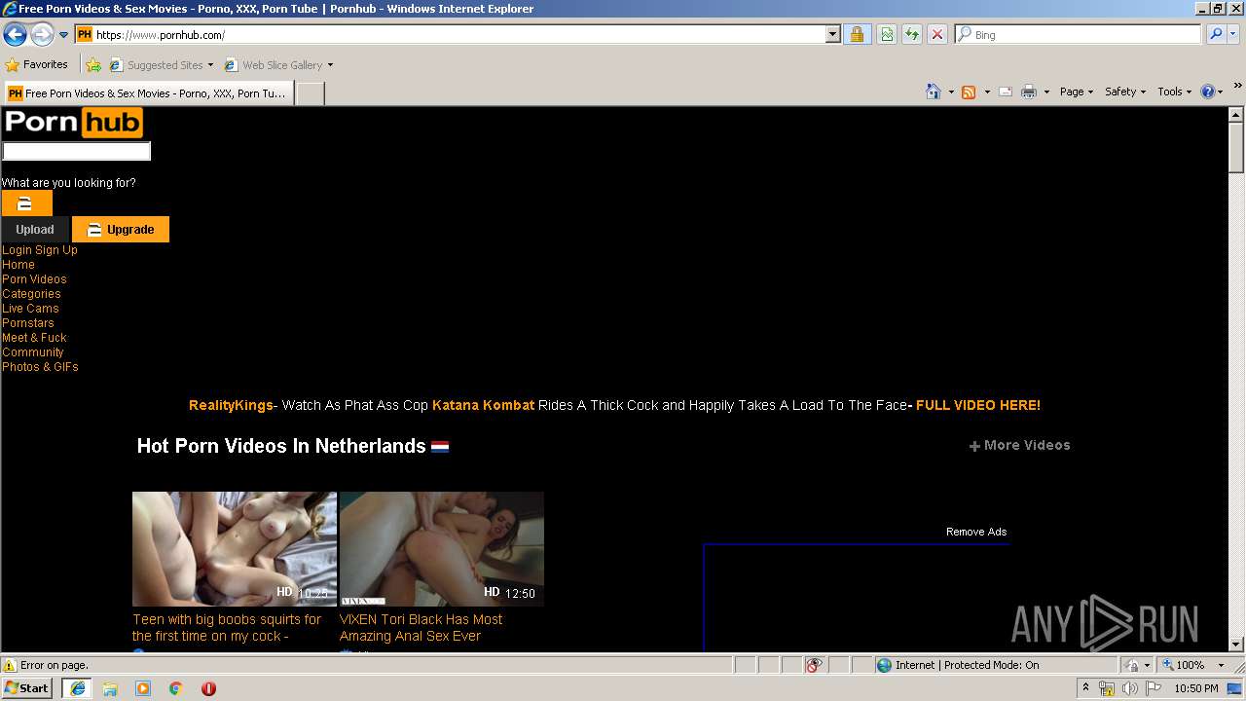Screen dimensions: 1246x701
Task: Click the Read Mail envelope icon
Action: pos(1006,92)
